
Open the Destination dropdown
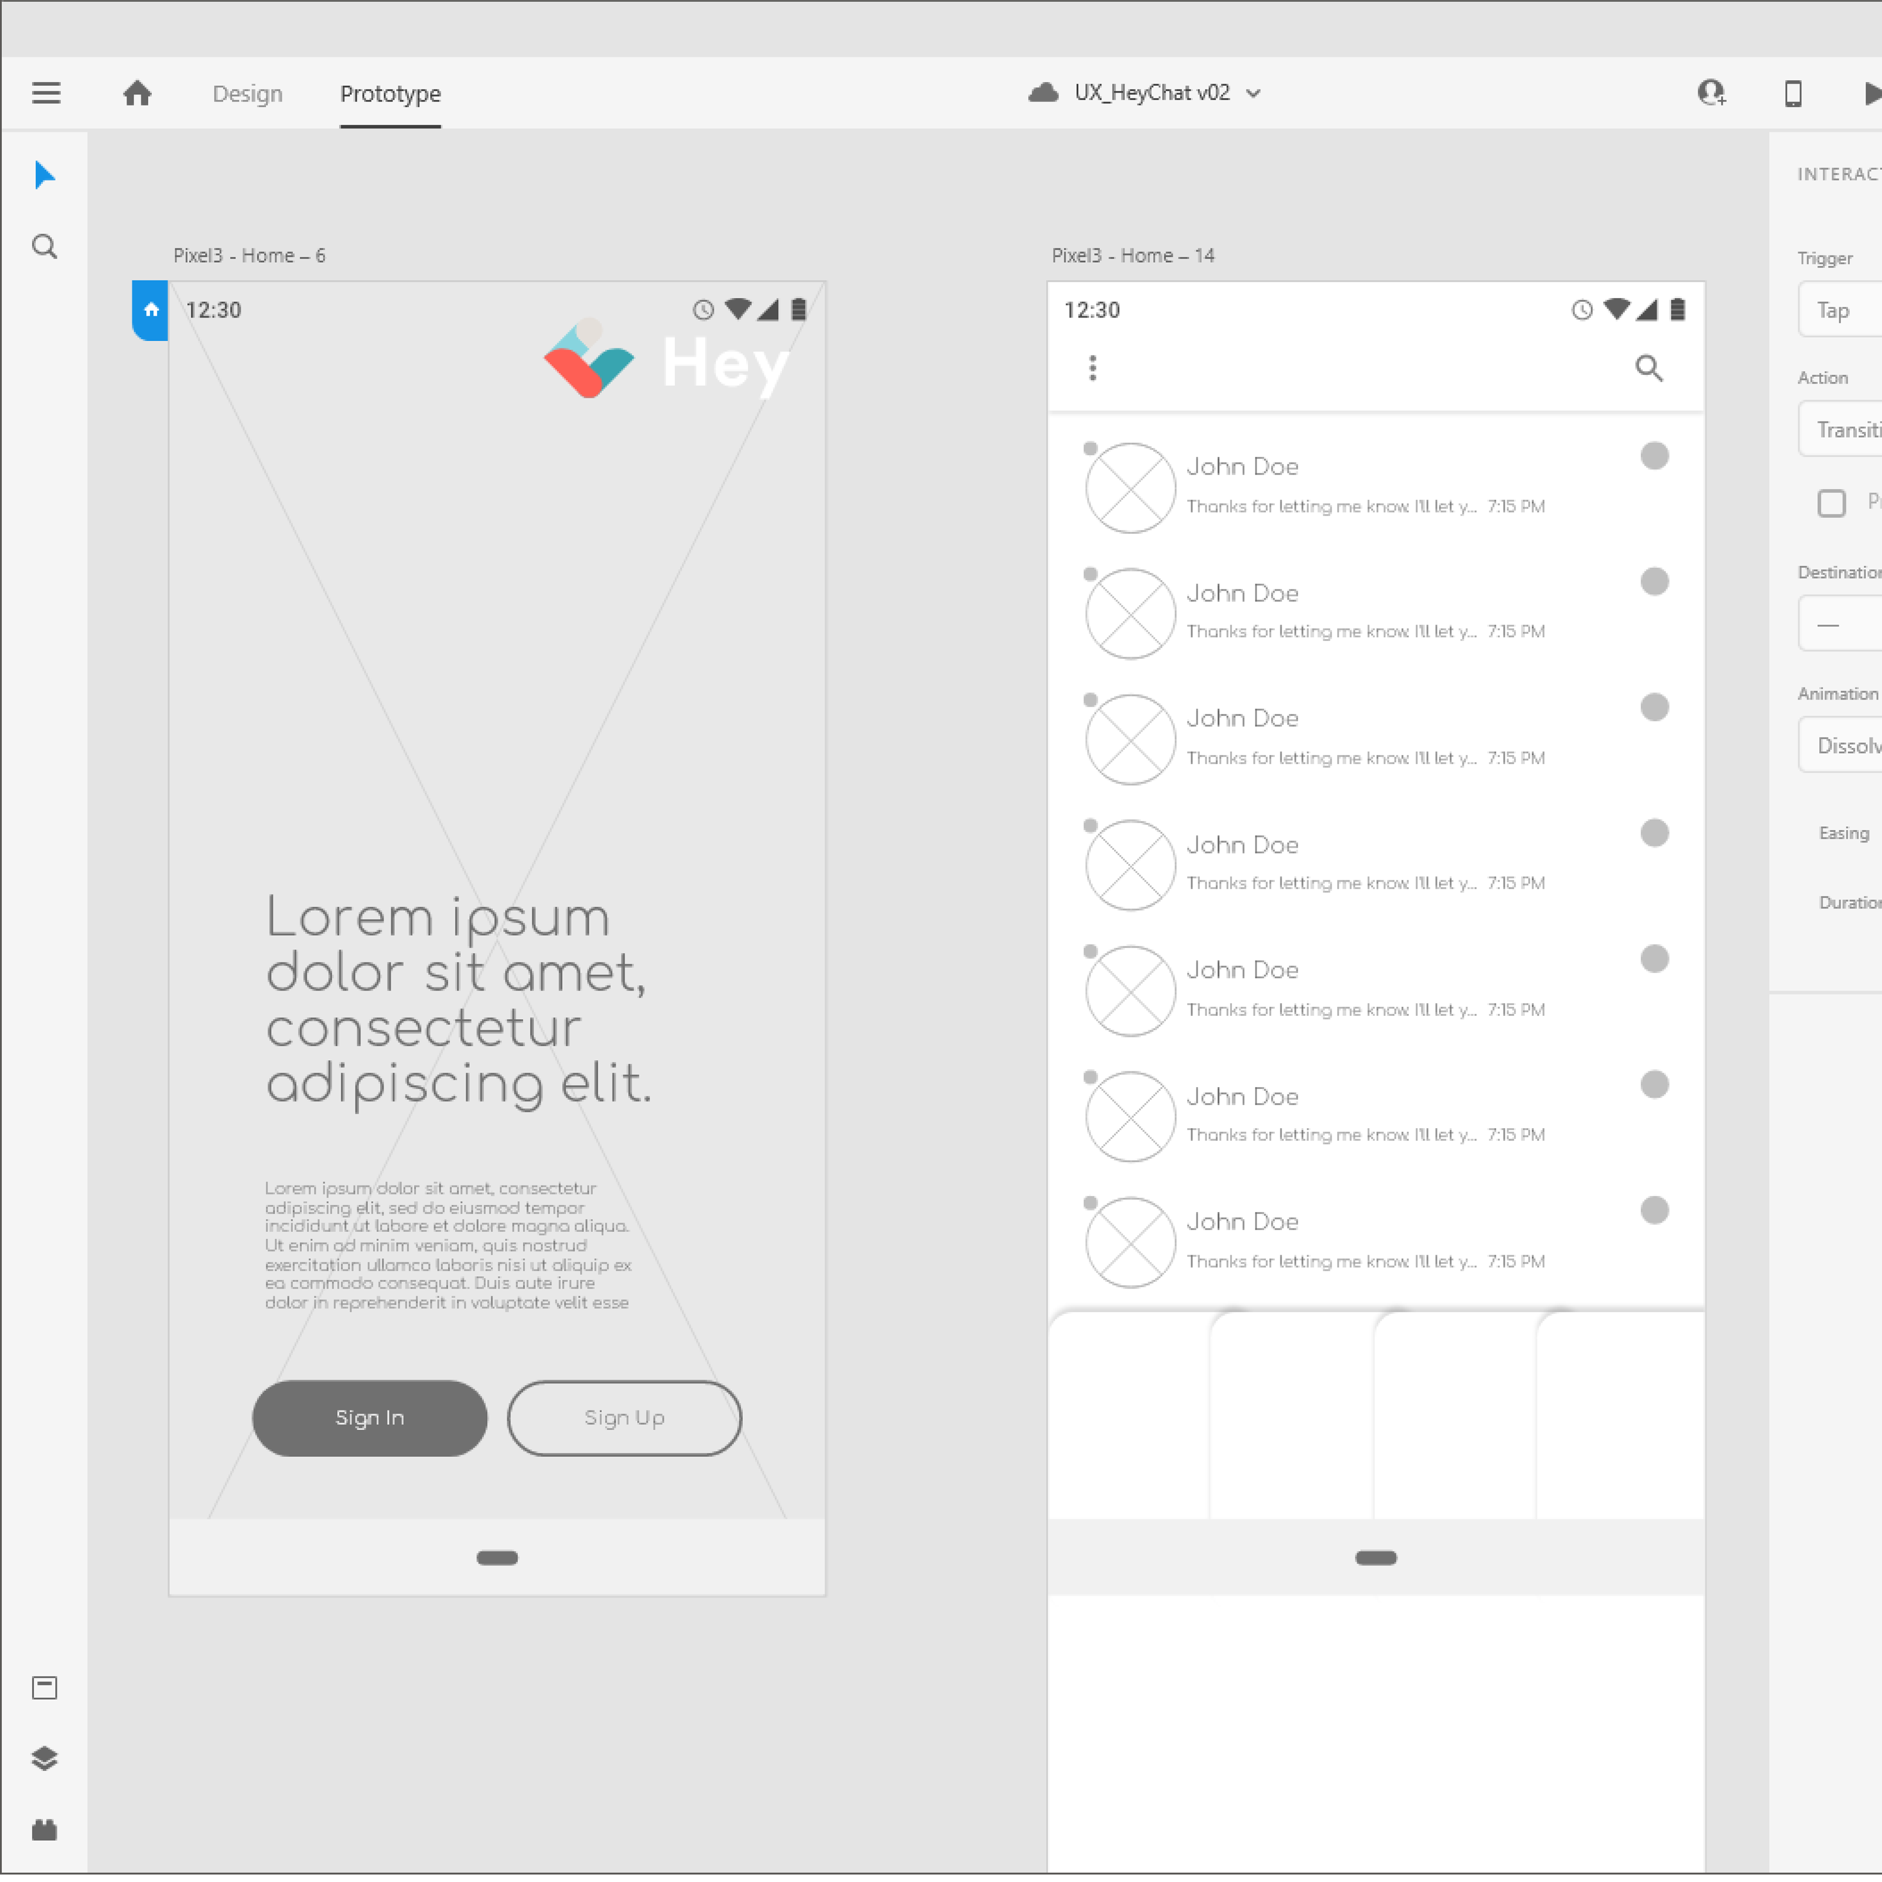pyautogui.click(x=1840, y=623)
